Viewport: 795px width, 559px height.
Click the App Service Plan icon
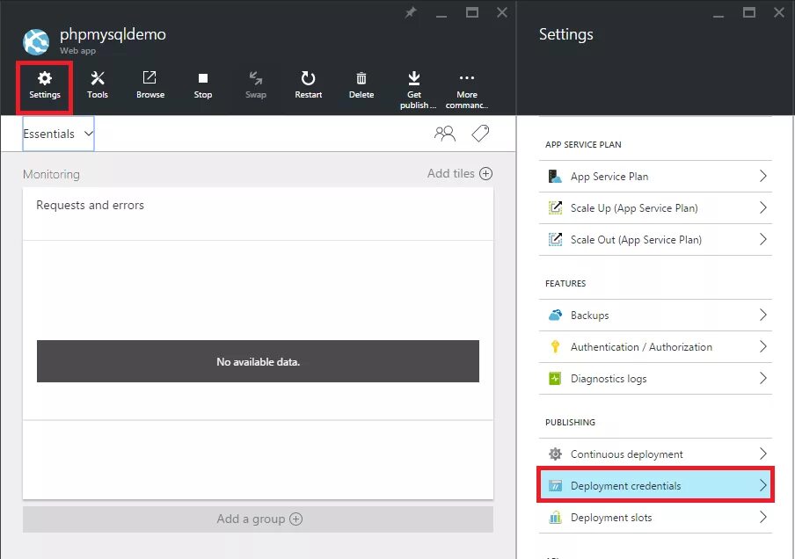555,177
